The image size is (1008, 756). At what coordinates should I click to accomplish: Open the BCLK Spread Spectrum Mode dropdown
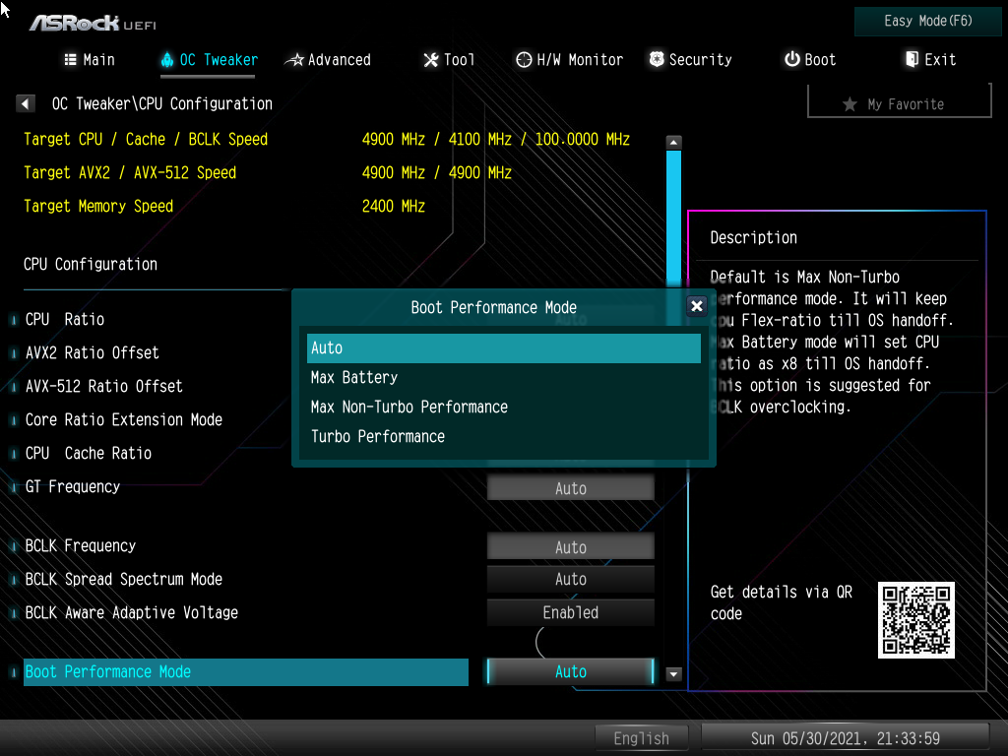pos(570,580)
